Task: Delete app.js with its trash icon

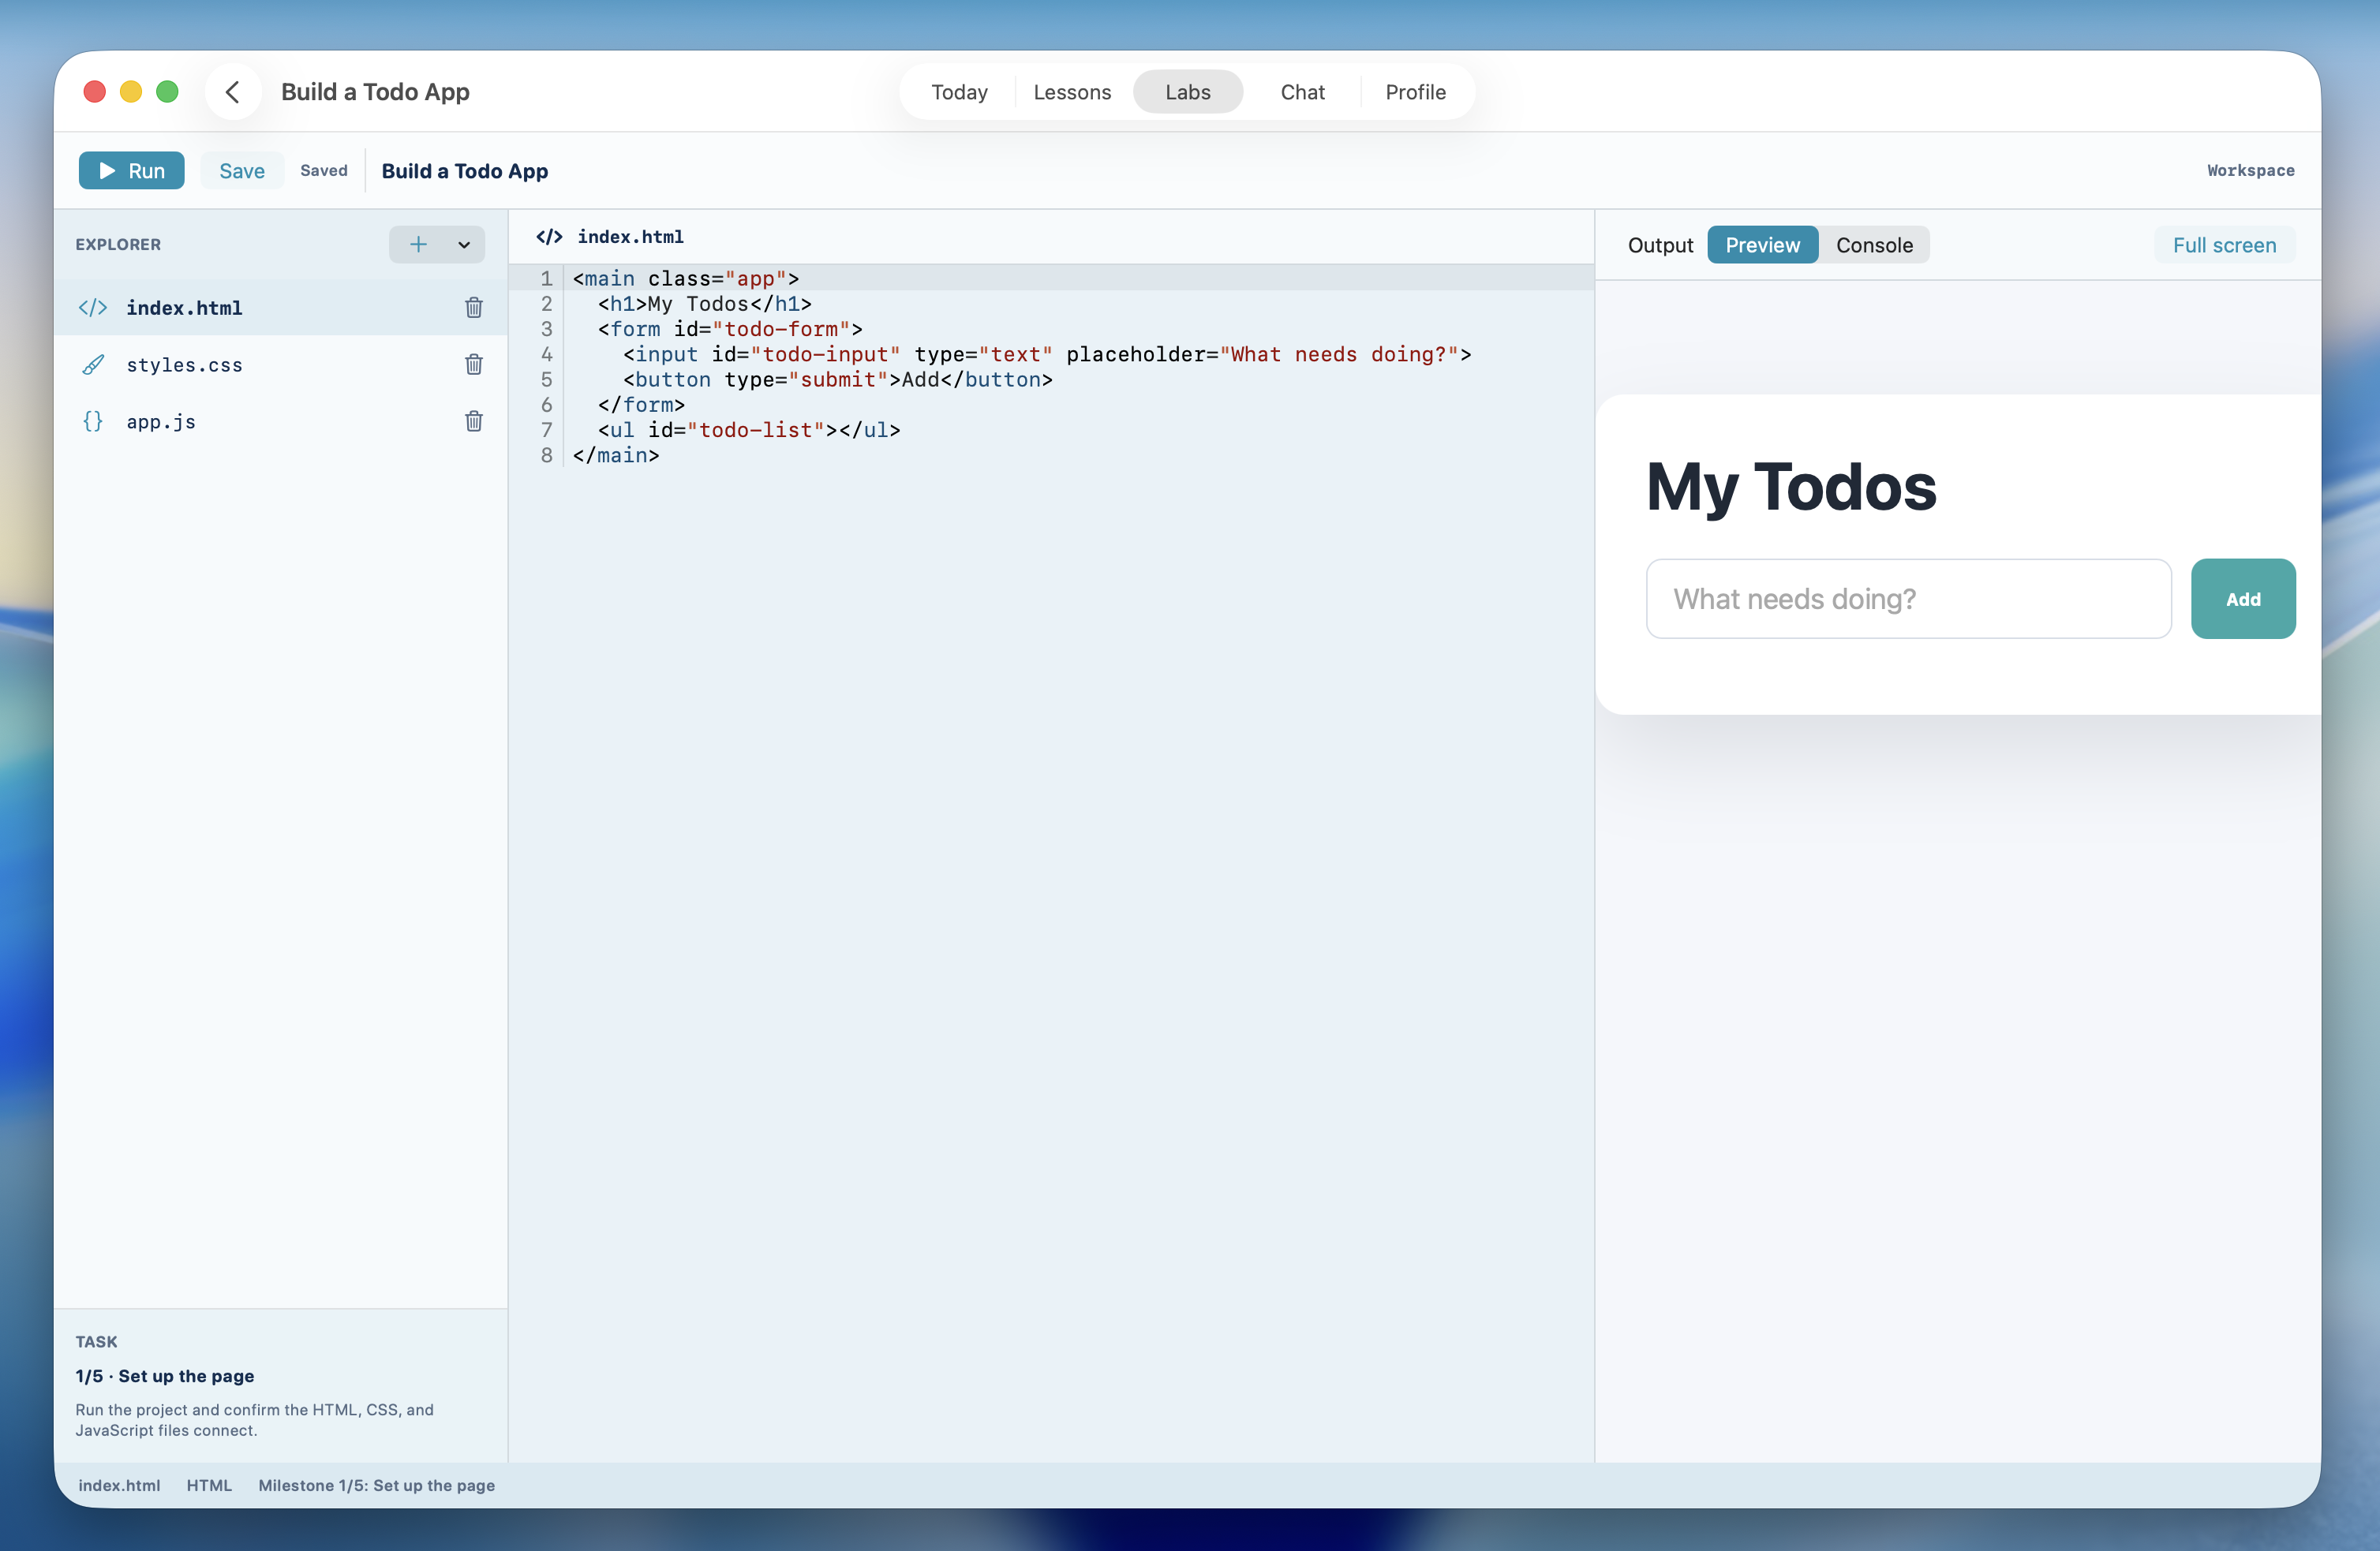Action: point(474,421)
